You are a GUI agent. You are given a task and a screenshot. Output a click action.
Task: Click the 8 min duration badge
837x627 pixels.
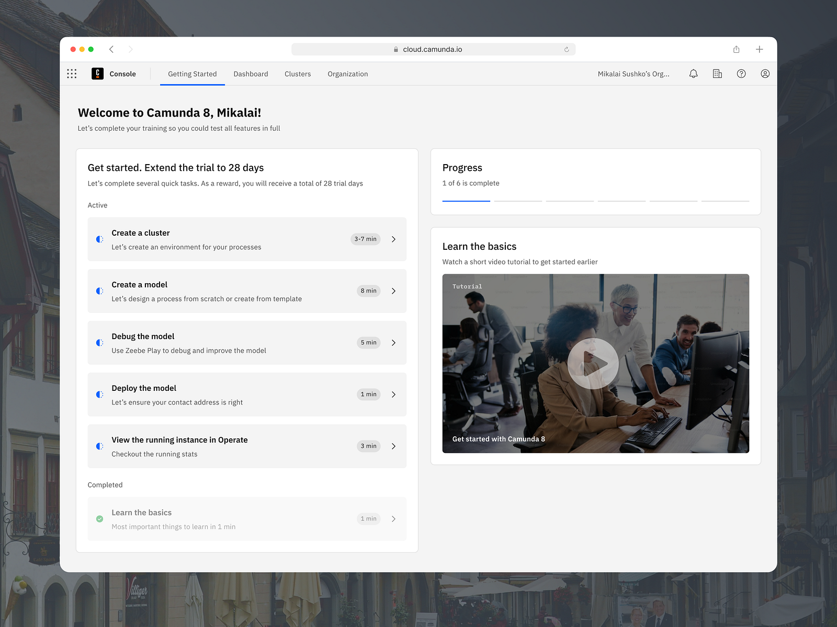[369, 291]
